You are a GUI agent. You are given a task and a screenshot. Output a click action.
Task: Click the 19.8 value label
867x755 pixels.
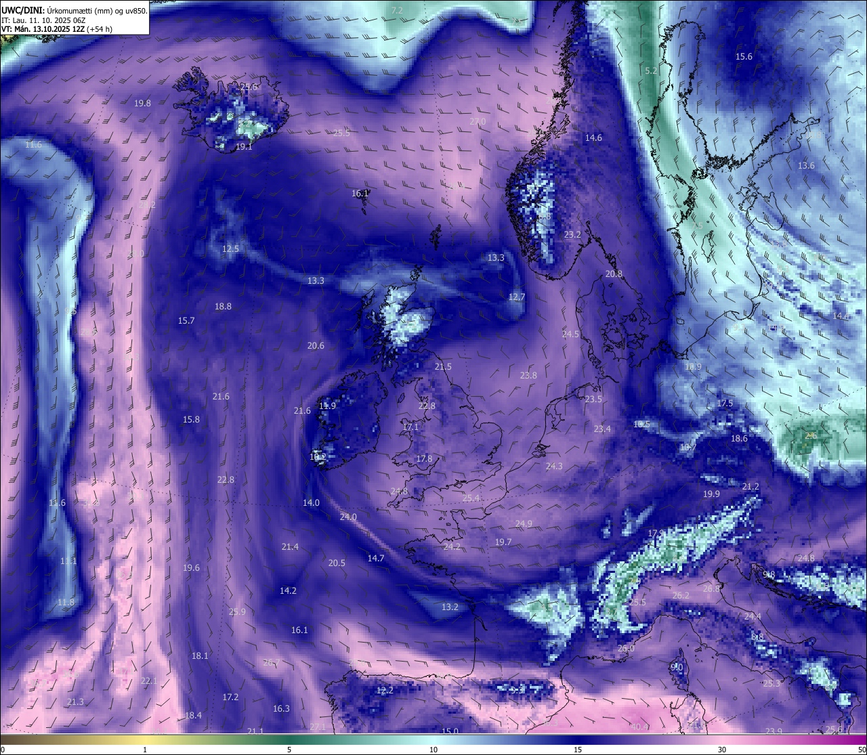pyautogui.click(x=142, y=103)
